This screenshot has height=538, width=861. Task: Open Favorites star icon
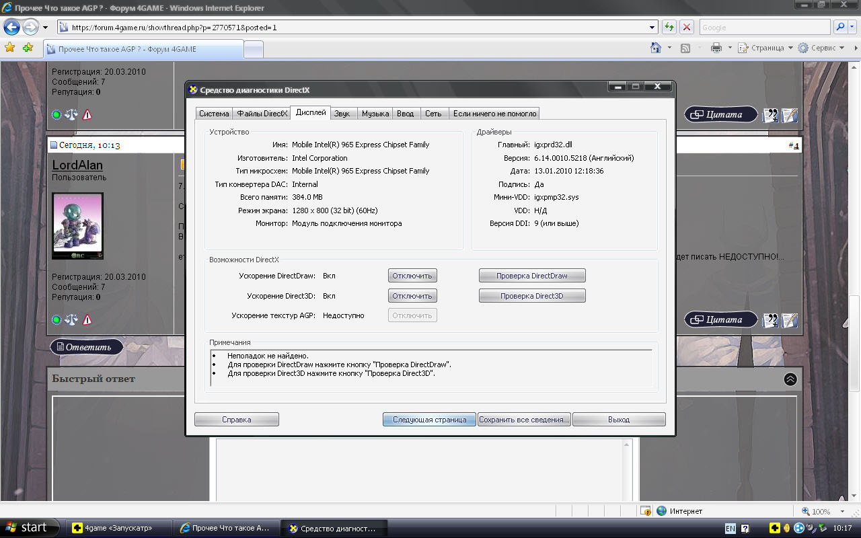(x=10, y=48)
